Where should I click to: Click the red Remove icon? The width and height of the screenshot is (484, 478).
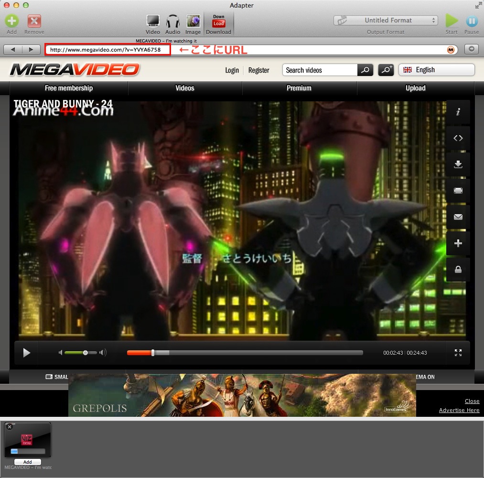coord(34,21)
